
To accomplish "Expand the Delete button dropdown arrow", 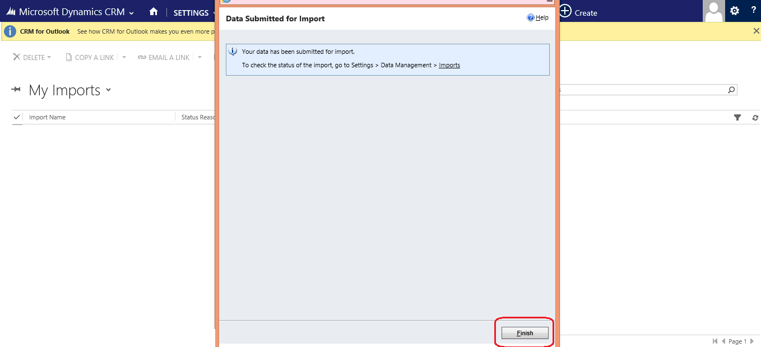I will 49,57.
